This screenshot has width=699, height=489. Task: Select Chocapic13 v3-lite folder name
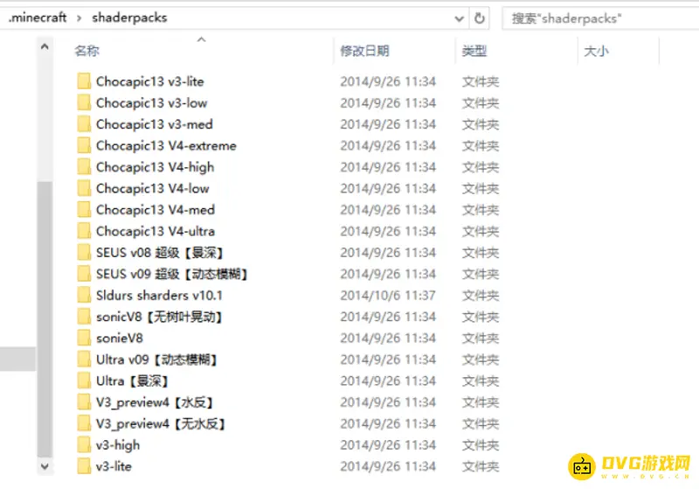point(149,81)
